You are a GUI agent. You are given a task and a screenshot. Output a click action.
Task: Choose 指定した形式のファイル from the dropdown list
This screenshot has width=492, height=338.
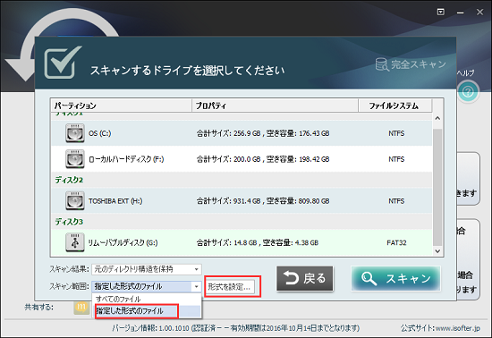tap(147, 310)
